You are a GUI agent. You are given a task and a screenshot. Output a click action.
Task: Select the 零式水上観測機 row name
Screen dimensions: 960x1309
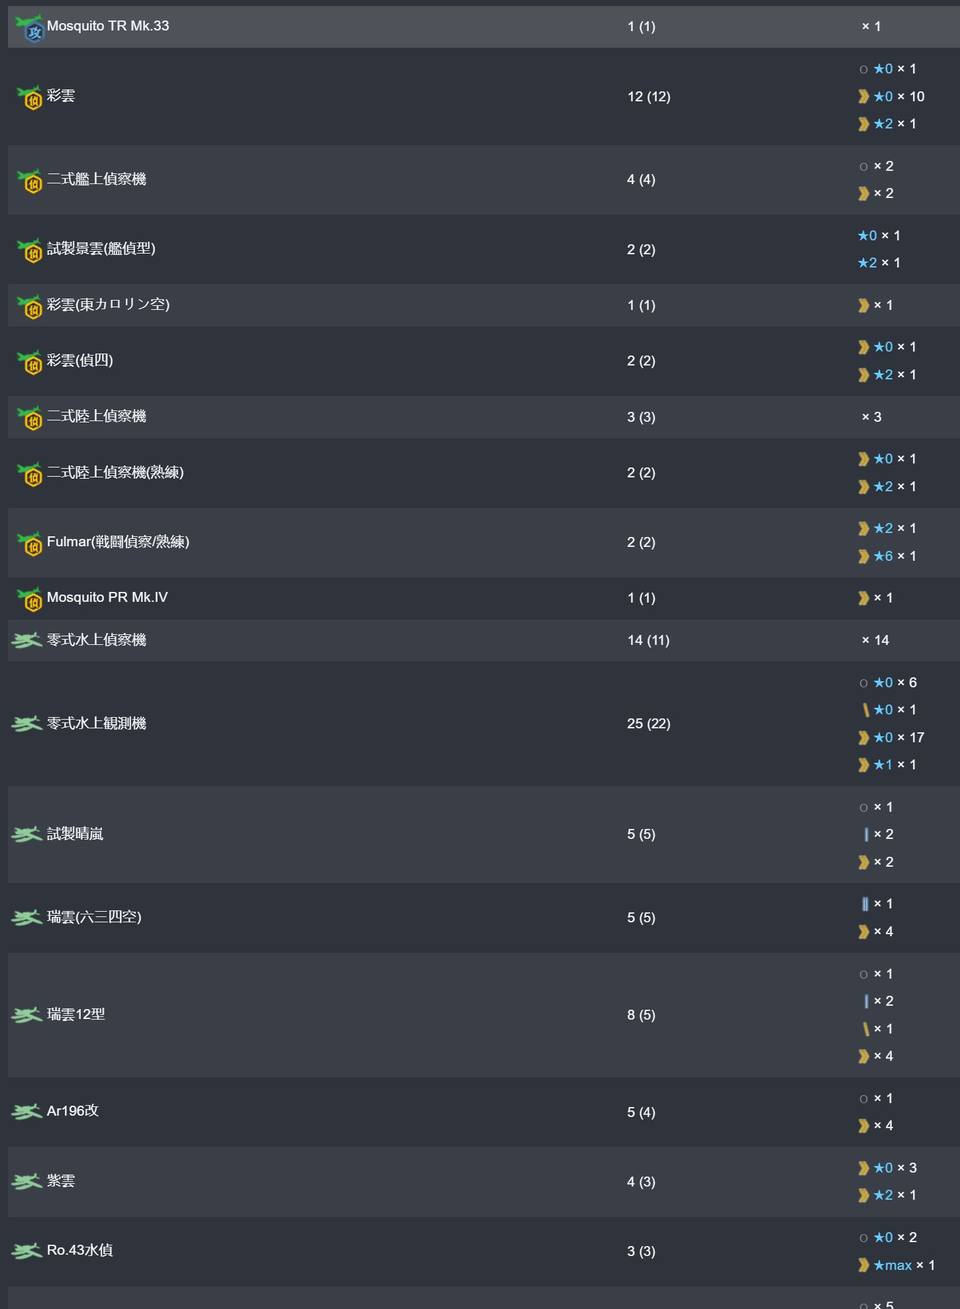tap(97, 724)
